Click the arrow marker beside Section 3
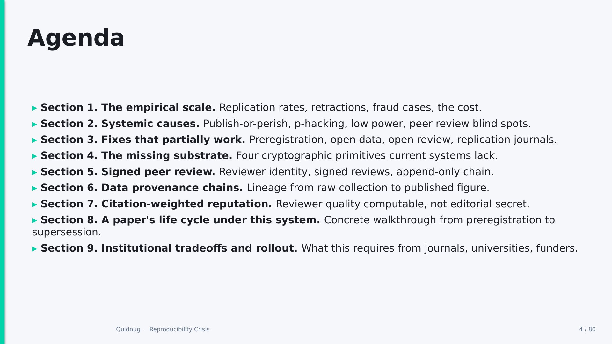The height and width of the screenshot is (344, 612). [x=35, y=140]
